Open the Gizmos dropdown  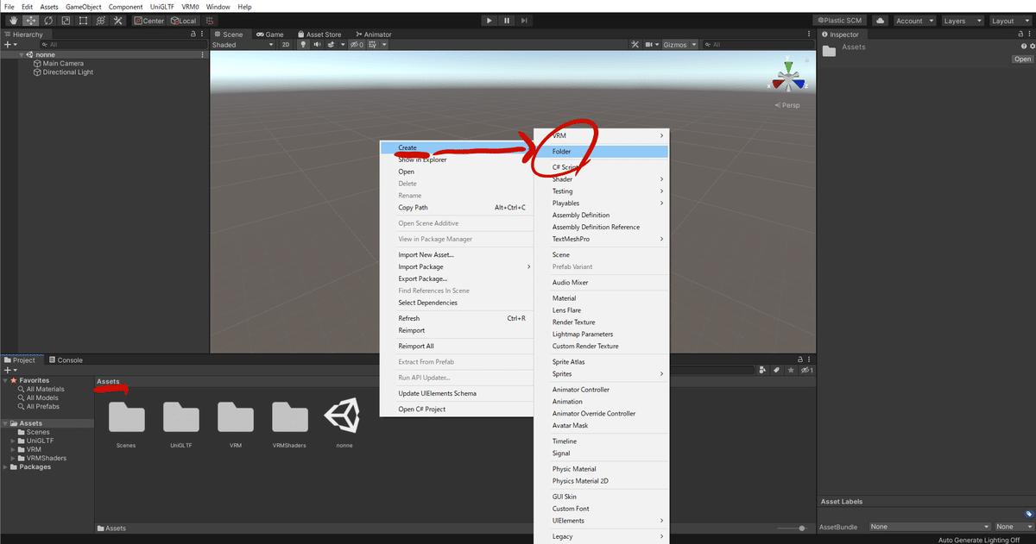pyautogui.click(x=679, y=45)
